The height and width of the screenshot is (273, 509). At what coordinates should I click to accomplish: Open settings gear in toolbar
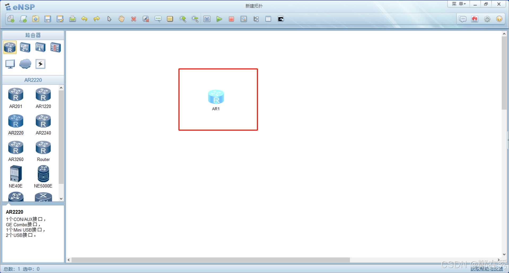point(487,19)
